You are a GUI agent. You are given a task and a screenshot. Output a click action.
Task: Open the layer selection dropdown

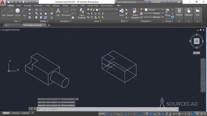pos(102,10)
